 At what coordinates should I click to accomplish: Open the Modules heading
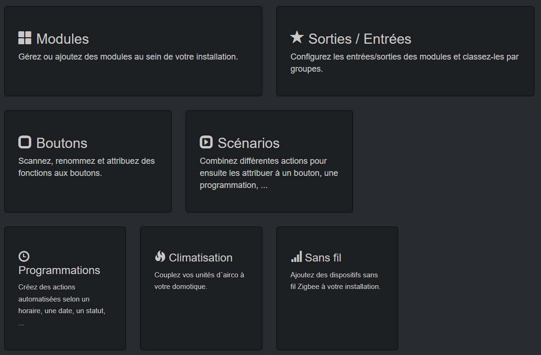(62, 39)
